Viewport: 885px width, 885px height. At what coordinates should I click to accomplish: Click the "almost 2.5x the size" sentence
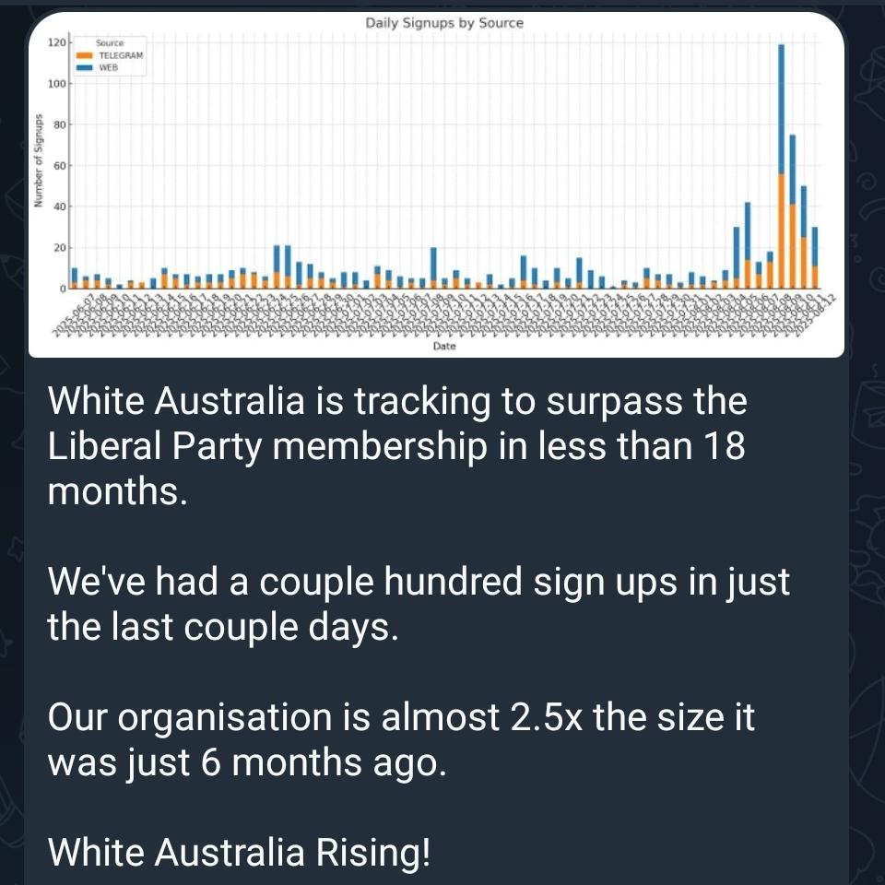(401, 717)
